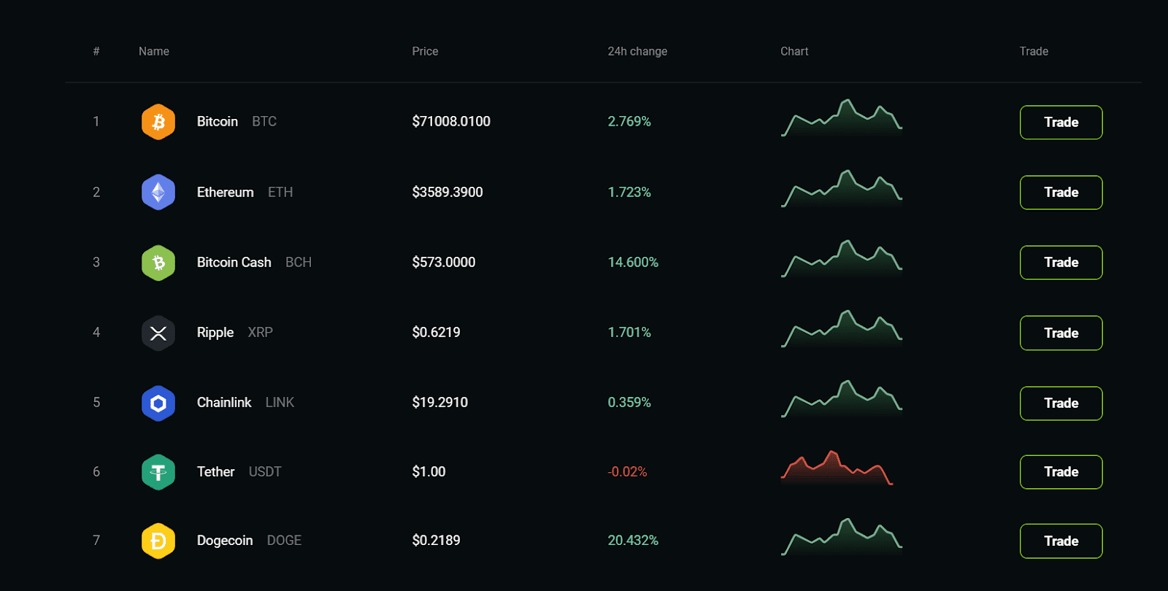The height and width of the screenshot is (591, 1168).
Task: Click the 1.701% change value
Action: (x=629, y=332)
